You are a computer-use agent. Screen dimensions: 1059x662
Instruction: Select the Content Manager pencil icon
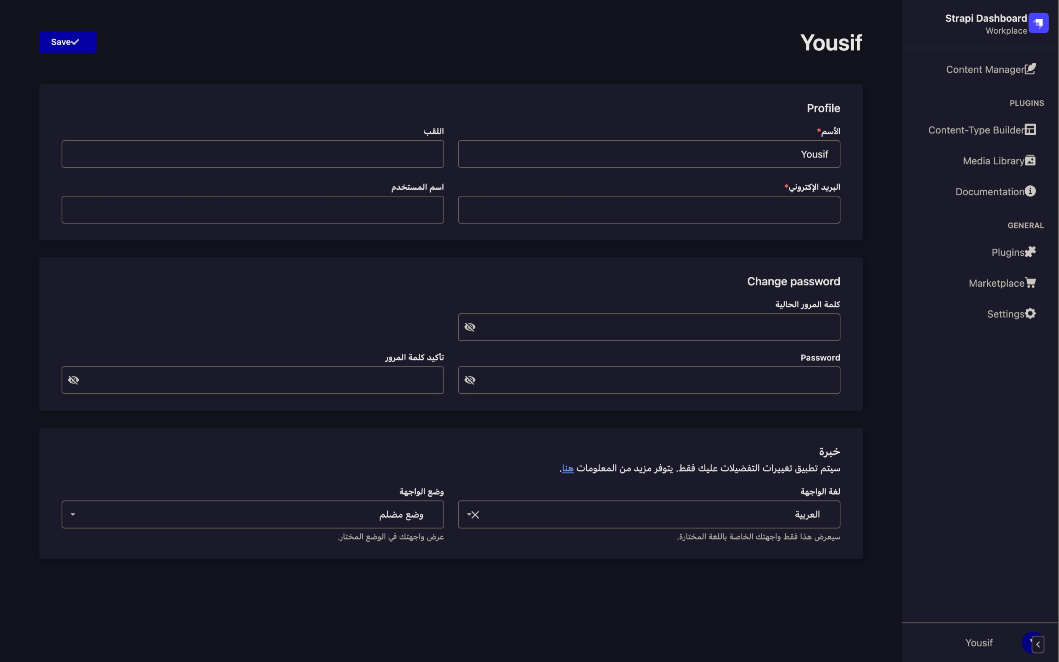click(x=1031, y=68)
